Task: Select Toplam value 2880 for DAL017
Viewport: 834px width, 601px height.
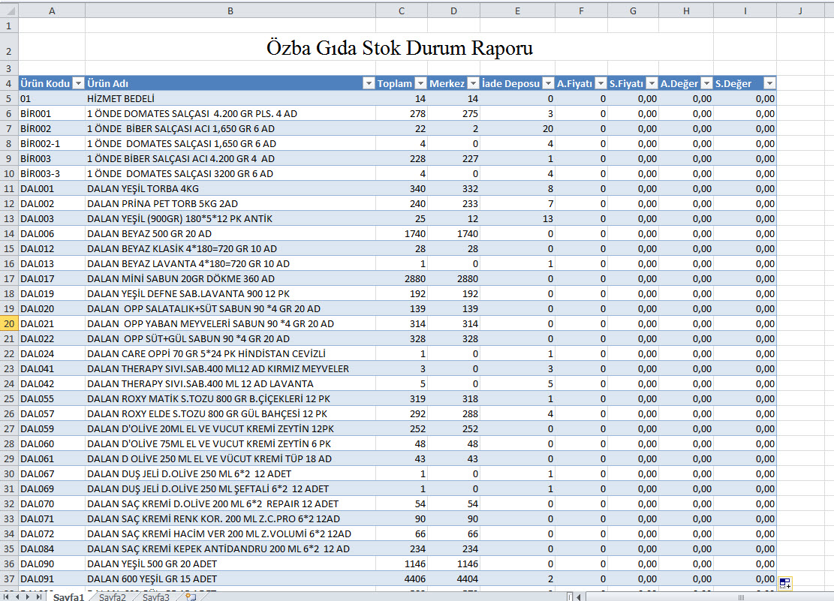Action: [x=402, y=278]
